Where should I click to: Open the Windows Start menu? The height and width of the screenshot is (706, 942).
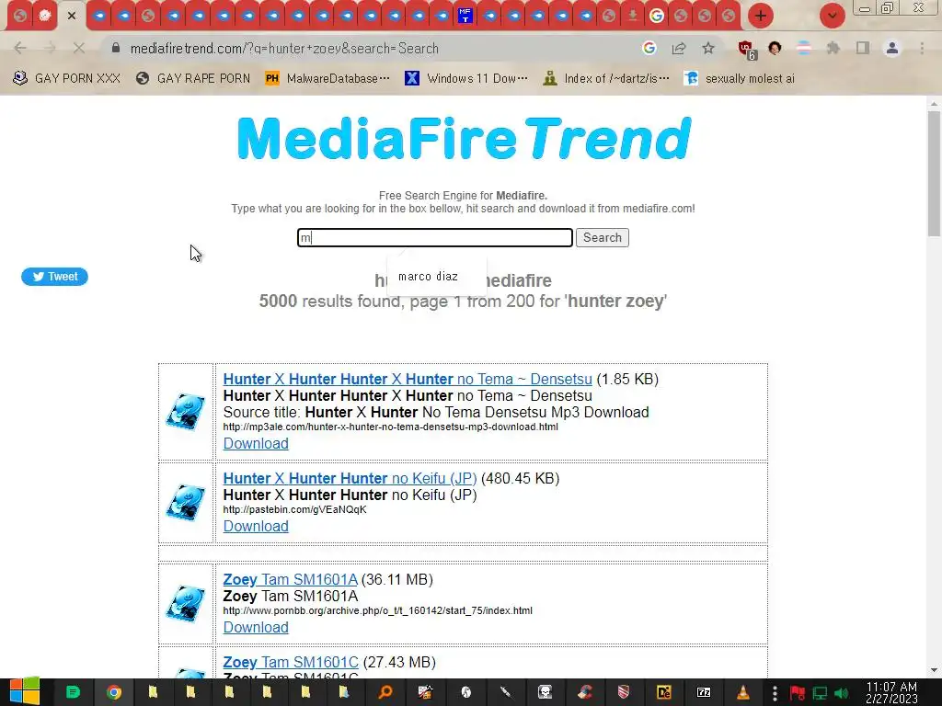tap(25, 692)
